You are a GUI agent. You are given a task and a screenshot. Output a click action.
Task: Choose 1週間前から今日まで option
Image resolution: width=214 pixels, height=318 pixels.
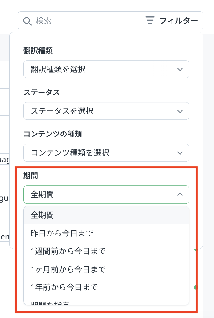pos(106,251)
